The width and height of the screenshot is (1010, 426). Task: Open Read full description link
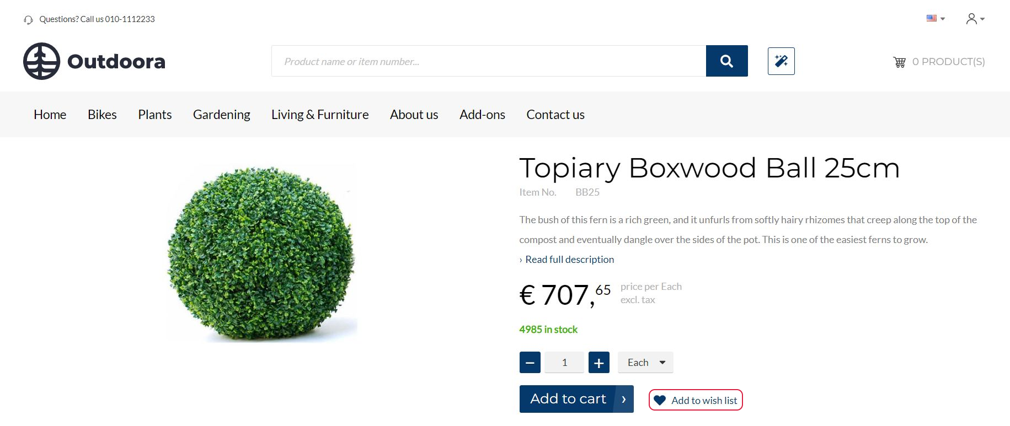pos(569,260)
